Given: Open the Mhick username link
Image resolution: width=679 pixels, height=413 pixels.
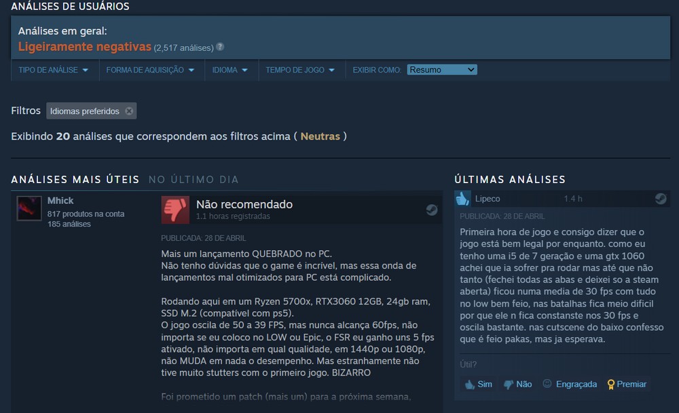Looking at the screenshot, I should click(x=60, y=201).
